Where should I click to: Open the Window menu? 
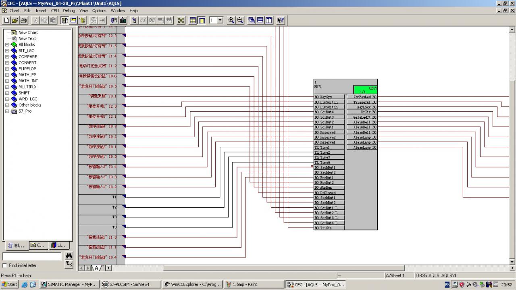click(x=118, y=10)
